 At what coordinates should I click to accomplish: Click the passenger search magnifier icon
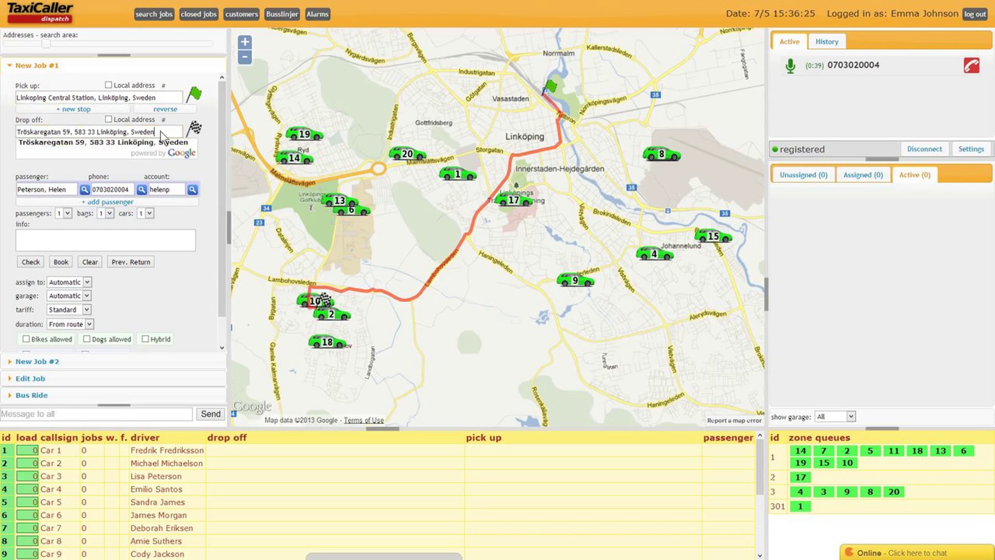85,190
